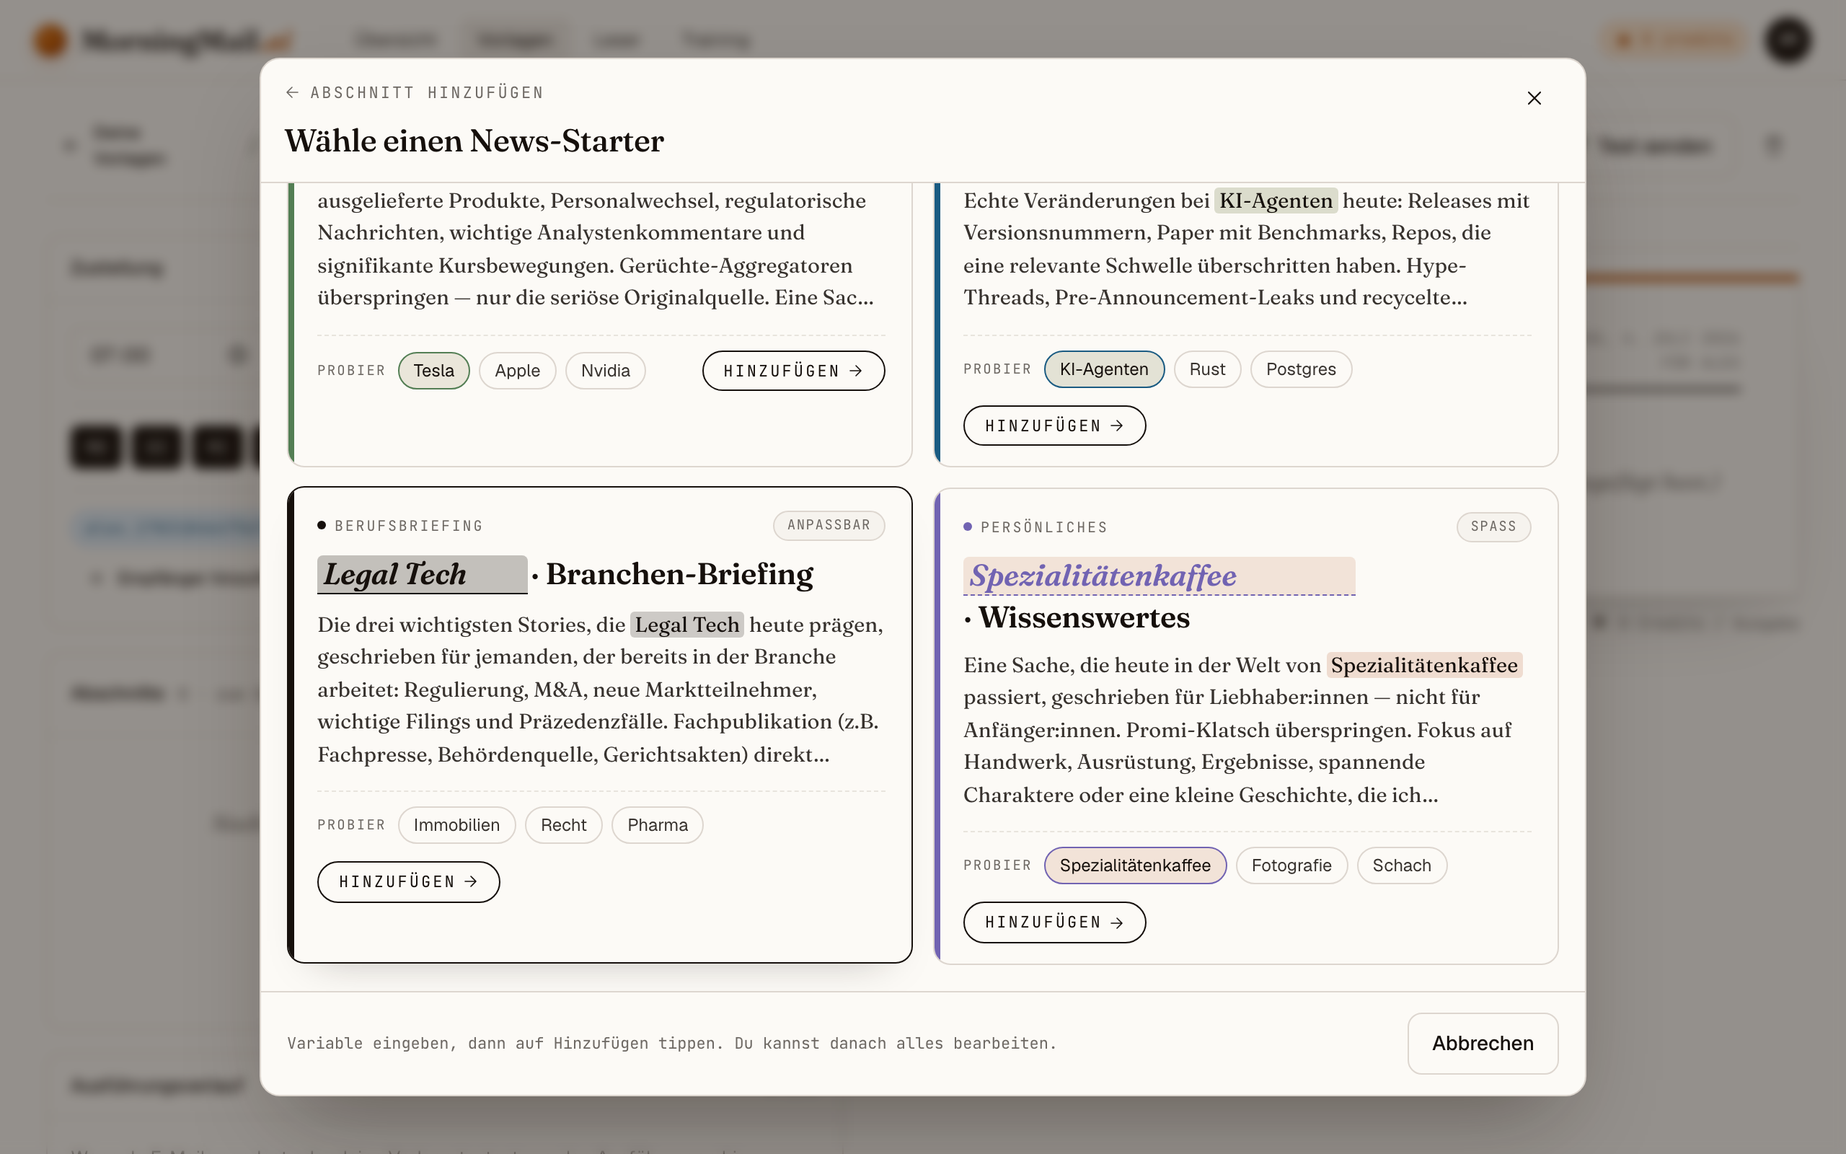Image resolution: width=1846 pixels, height=1154 pixels.
Task: Click Hinzufügen on the KI-Agenten card
Action: pos(1054,425)
